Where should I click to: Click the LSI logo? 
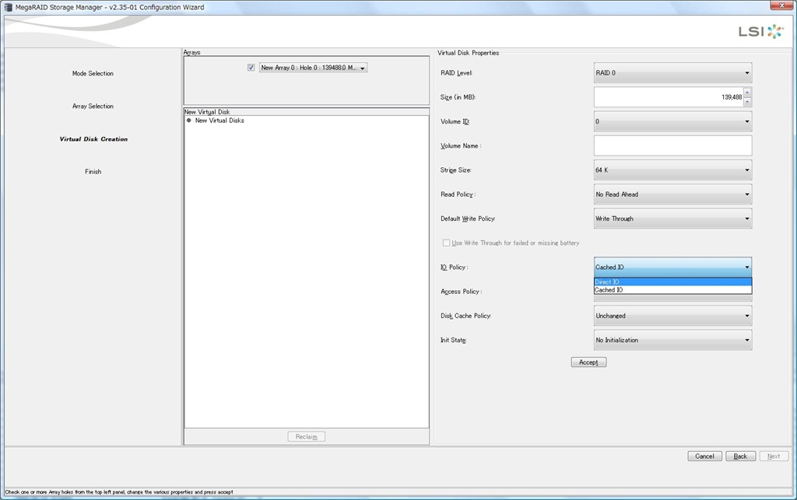click(x=761, y=31)
